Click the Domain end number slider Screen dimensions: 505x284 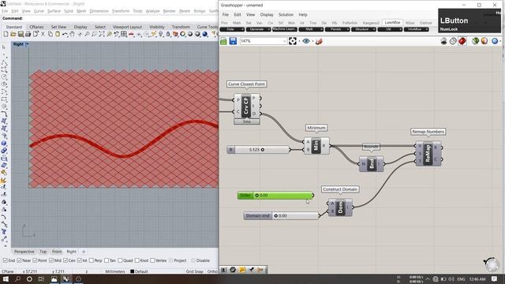coord(282,215)
